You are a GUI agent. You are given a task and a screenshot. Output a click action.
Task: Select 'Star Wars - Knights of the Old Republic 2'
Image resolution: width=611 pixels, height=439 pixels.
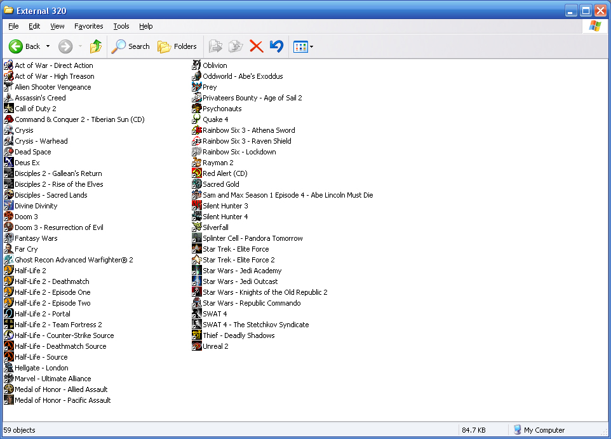pyautogui.click(x=265, y=292)
